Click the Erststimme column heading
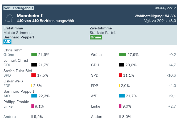The width and height of the screenshot is (180, 124). [13, 28]
